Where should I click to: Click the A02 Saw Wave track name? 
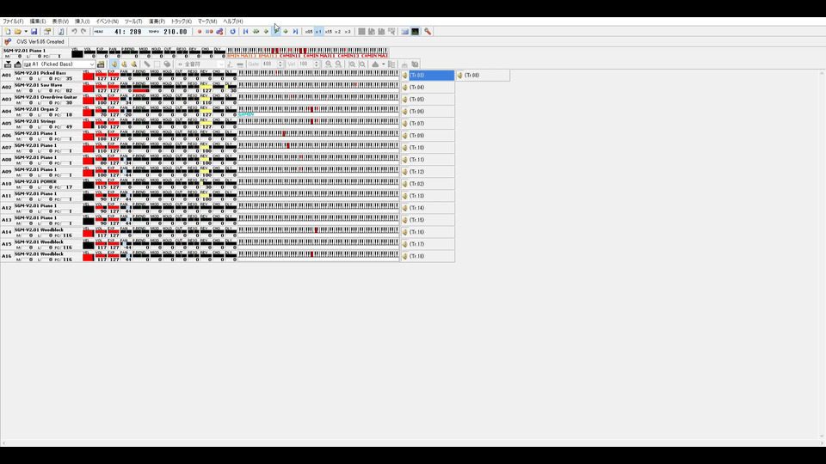pos(39,85)
